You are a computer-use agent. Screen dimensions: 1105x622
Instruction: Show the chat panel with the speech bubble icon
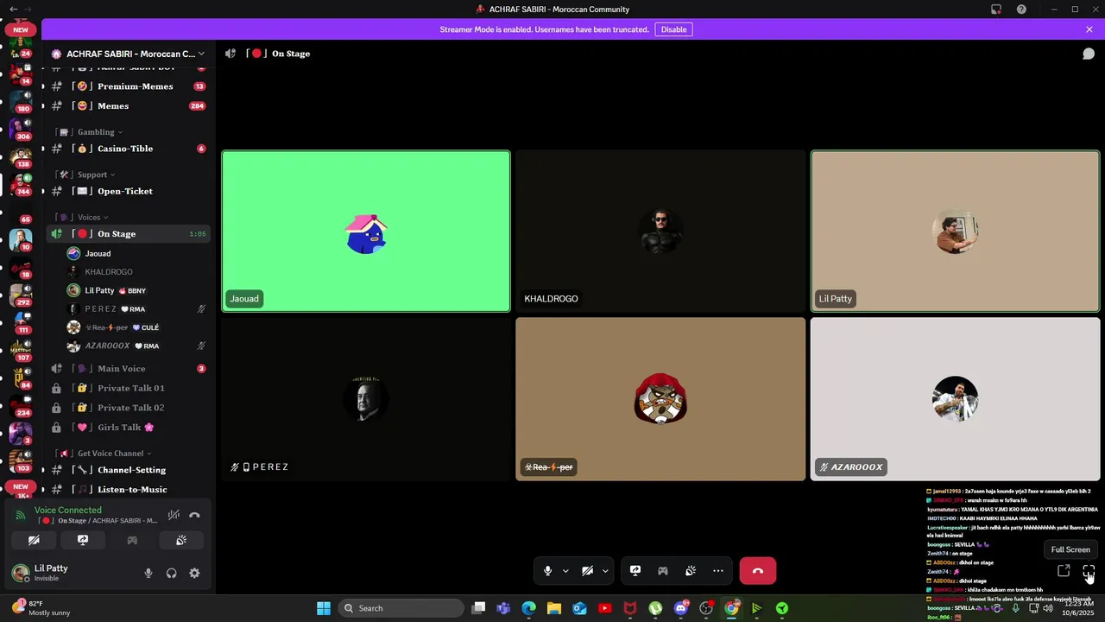[1089, 54]
